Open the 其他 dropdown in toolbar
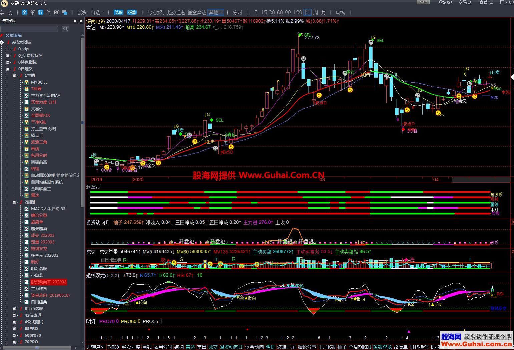Viewport: 514px width, 350px height. pyautogui.click(x=216, y=12)
